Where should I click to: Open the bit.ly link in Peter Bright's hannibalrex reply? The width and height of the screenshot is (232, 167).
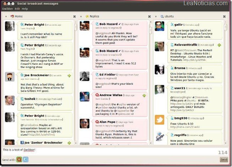[x=42, y=135]
